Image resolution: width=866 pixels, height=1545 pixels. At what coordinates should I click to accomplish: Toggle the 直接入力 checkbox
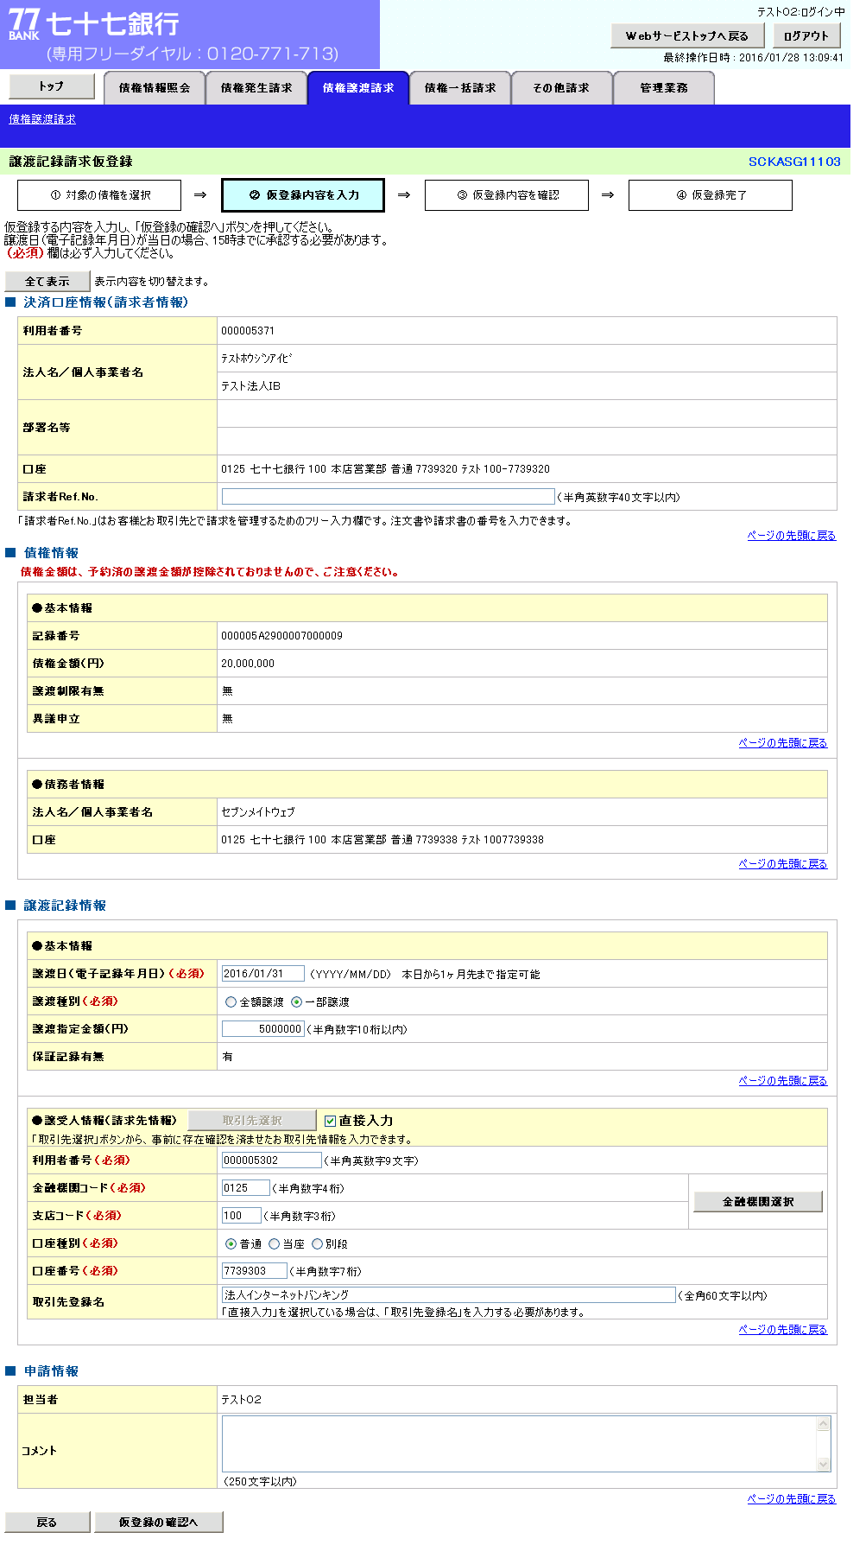[x=330, y=1121]
